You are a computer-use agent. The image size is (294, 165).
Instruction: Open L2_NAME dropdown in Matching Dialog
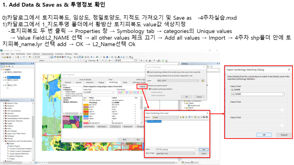coord(283,94)
